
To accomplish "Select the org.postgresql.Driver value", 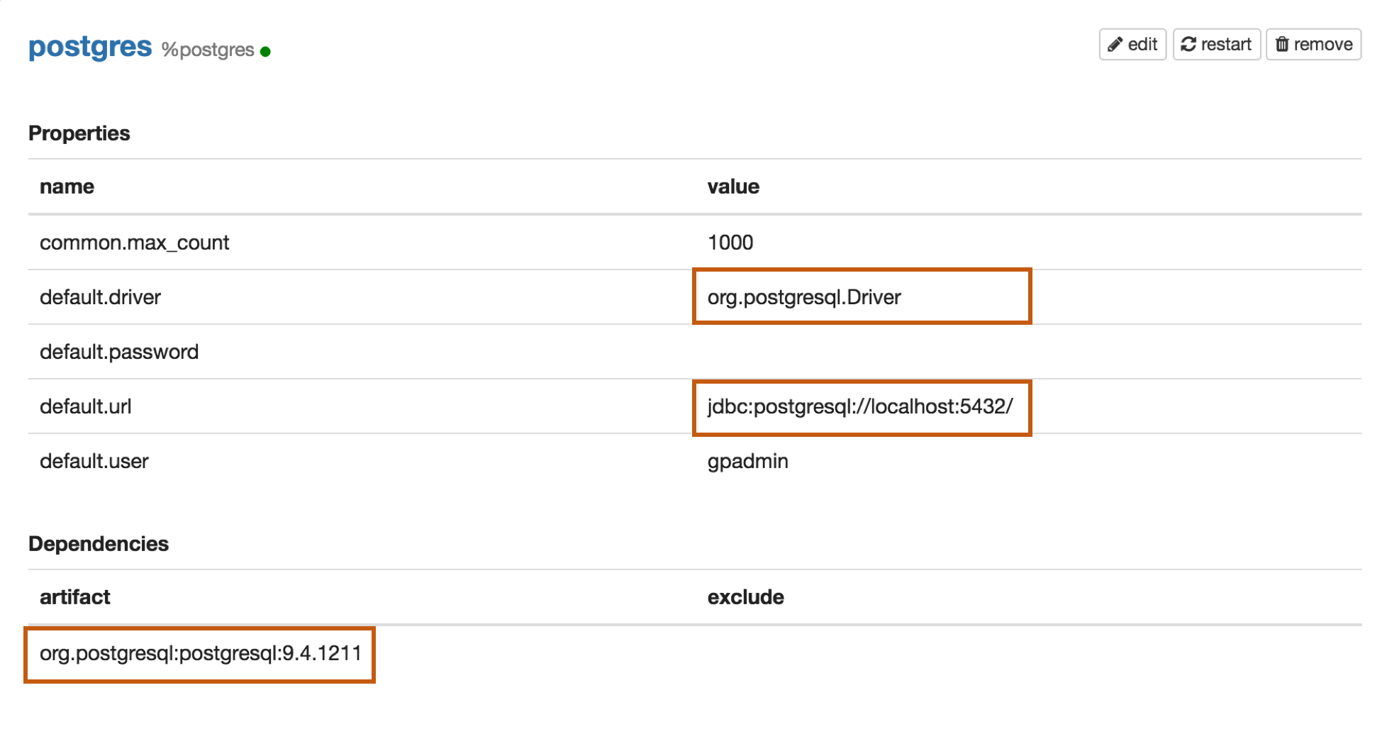I will 804,297.
